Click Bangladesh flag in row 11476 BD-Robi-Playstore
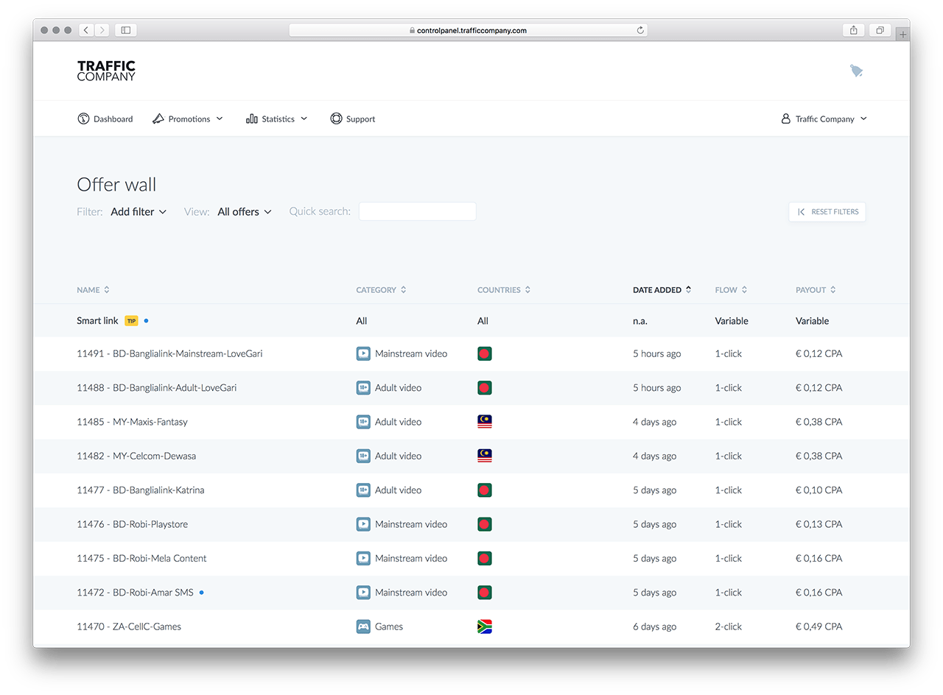Screen dimensions: 943x695 coord(485,524)
